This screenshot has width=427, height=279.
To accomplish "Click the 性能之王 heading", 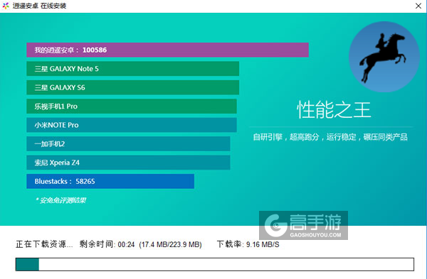I will click(334, 109).
